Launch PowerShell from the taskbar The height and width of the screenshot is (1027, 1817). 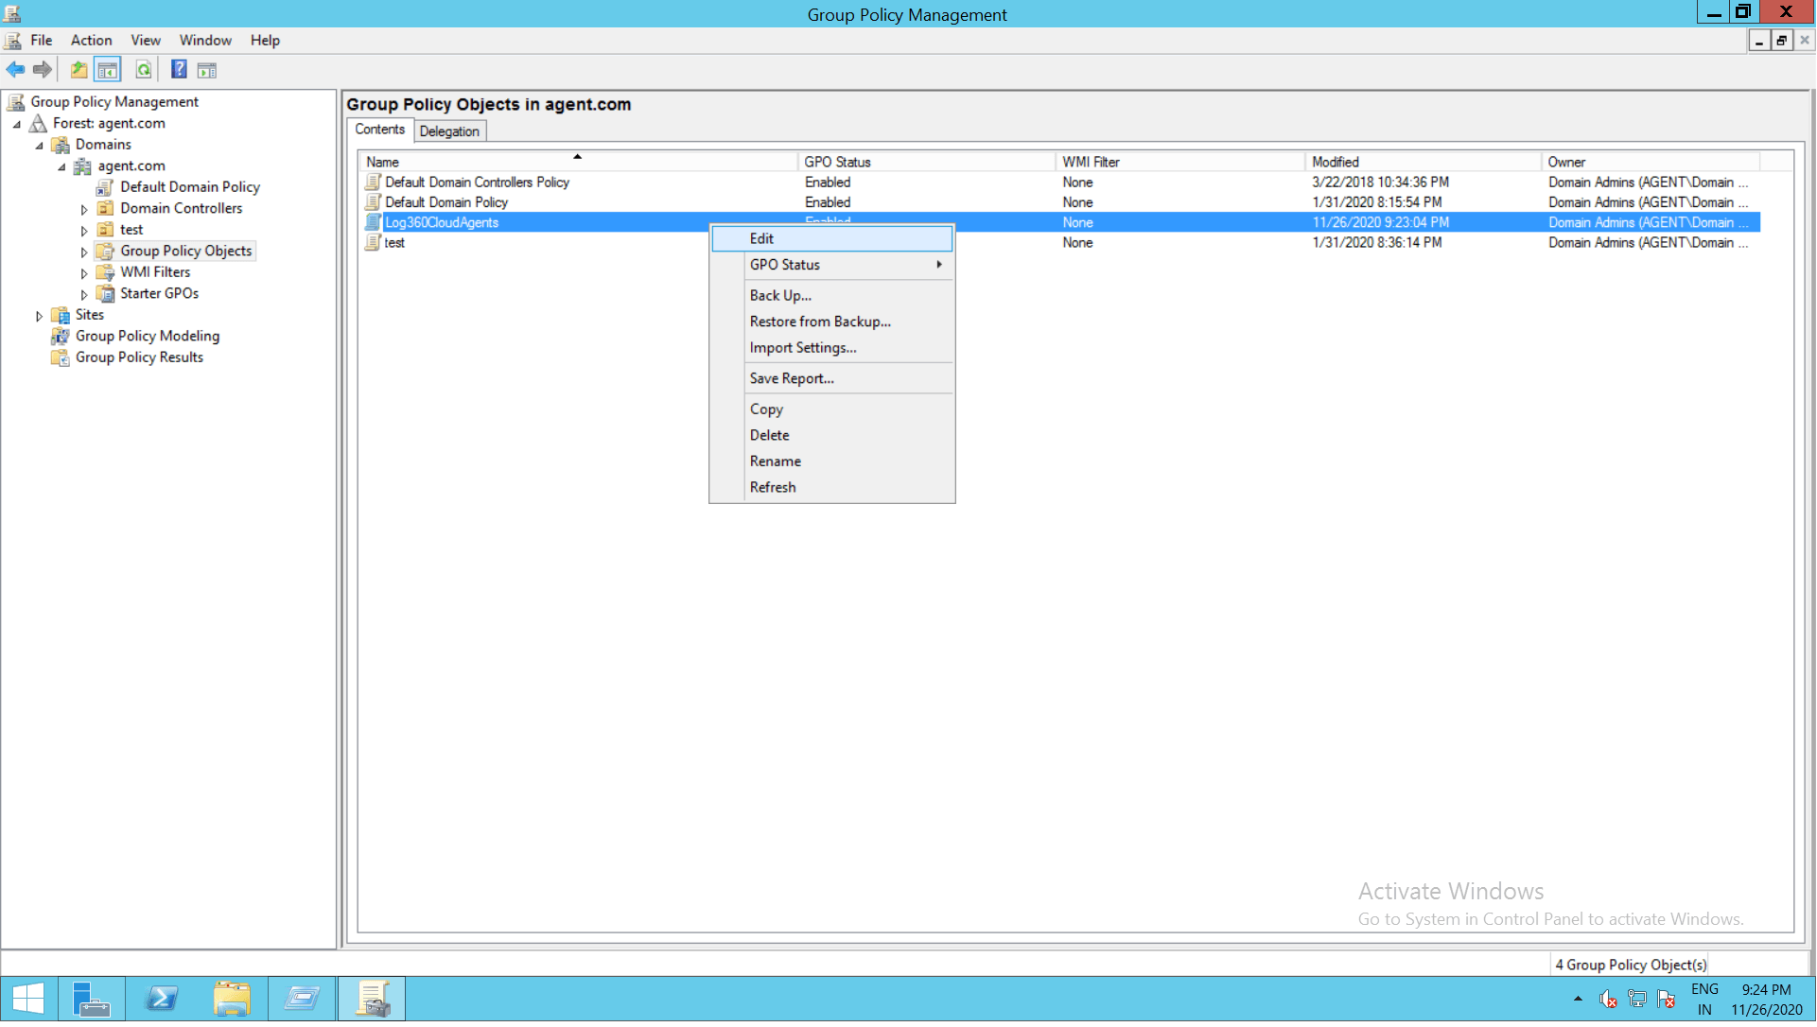point(162,1000)
